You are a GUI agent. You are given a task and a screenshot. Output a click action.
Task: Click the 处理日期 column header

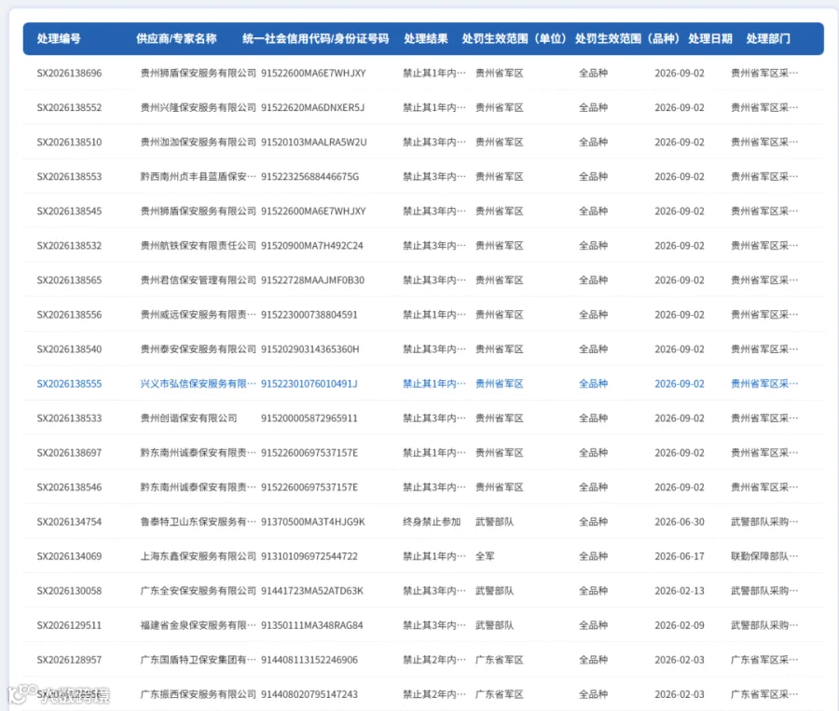click(710, 38)
